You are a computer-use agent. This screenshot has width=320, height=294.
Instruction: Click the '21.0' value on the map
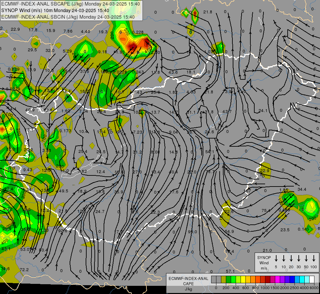[x=267, y=250]
